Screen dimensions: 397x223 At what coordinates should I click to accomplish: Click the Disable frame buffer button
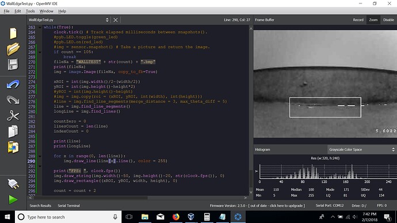388,20
